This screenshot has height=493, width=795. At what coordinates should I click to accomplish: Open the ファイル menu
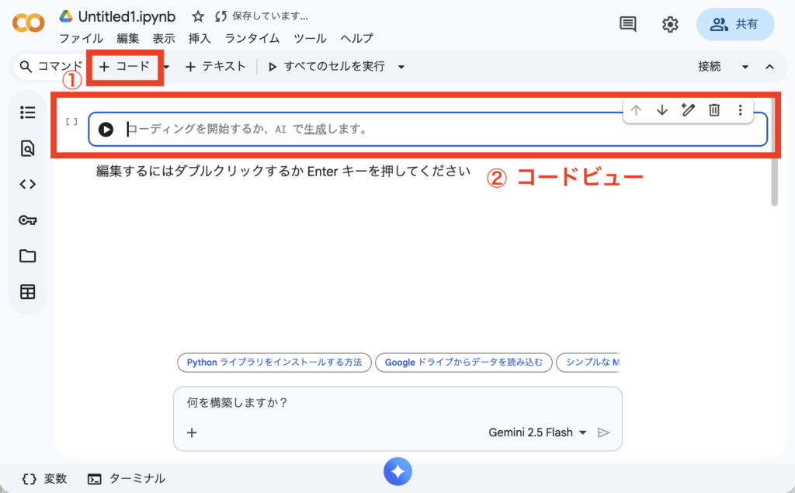[81, 38]
